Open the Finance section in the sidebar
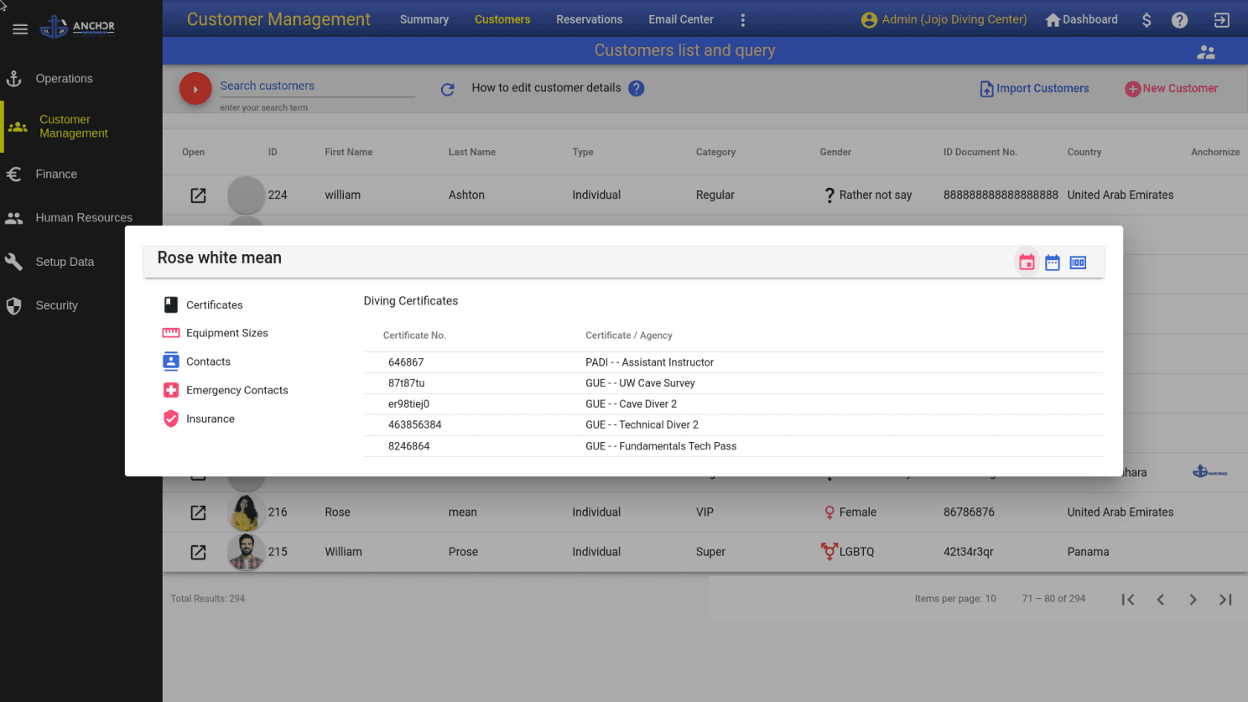Image resolution: width=1248 pixels, height=702 pixels. point(56,174)
